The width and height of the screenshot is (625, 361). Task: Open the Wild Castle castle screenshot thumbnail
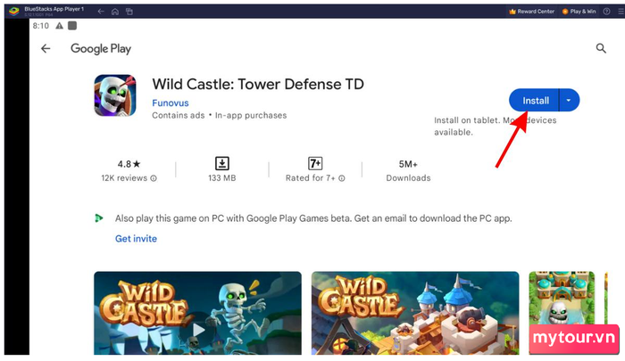[415, 313]
